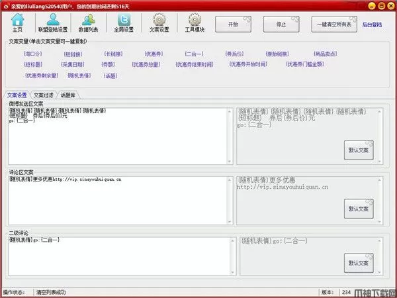397x298 pixels.
Task: Copy the {淘口令} variable
Action: tap(32, 54)
